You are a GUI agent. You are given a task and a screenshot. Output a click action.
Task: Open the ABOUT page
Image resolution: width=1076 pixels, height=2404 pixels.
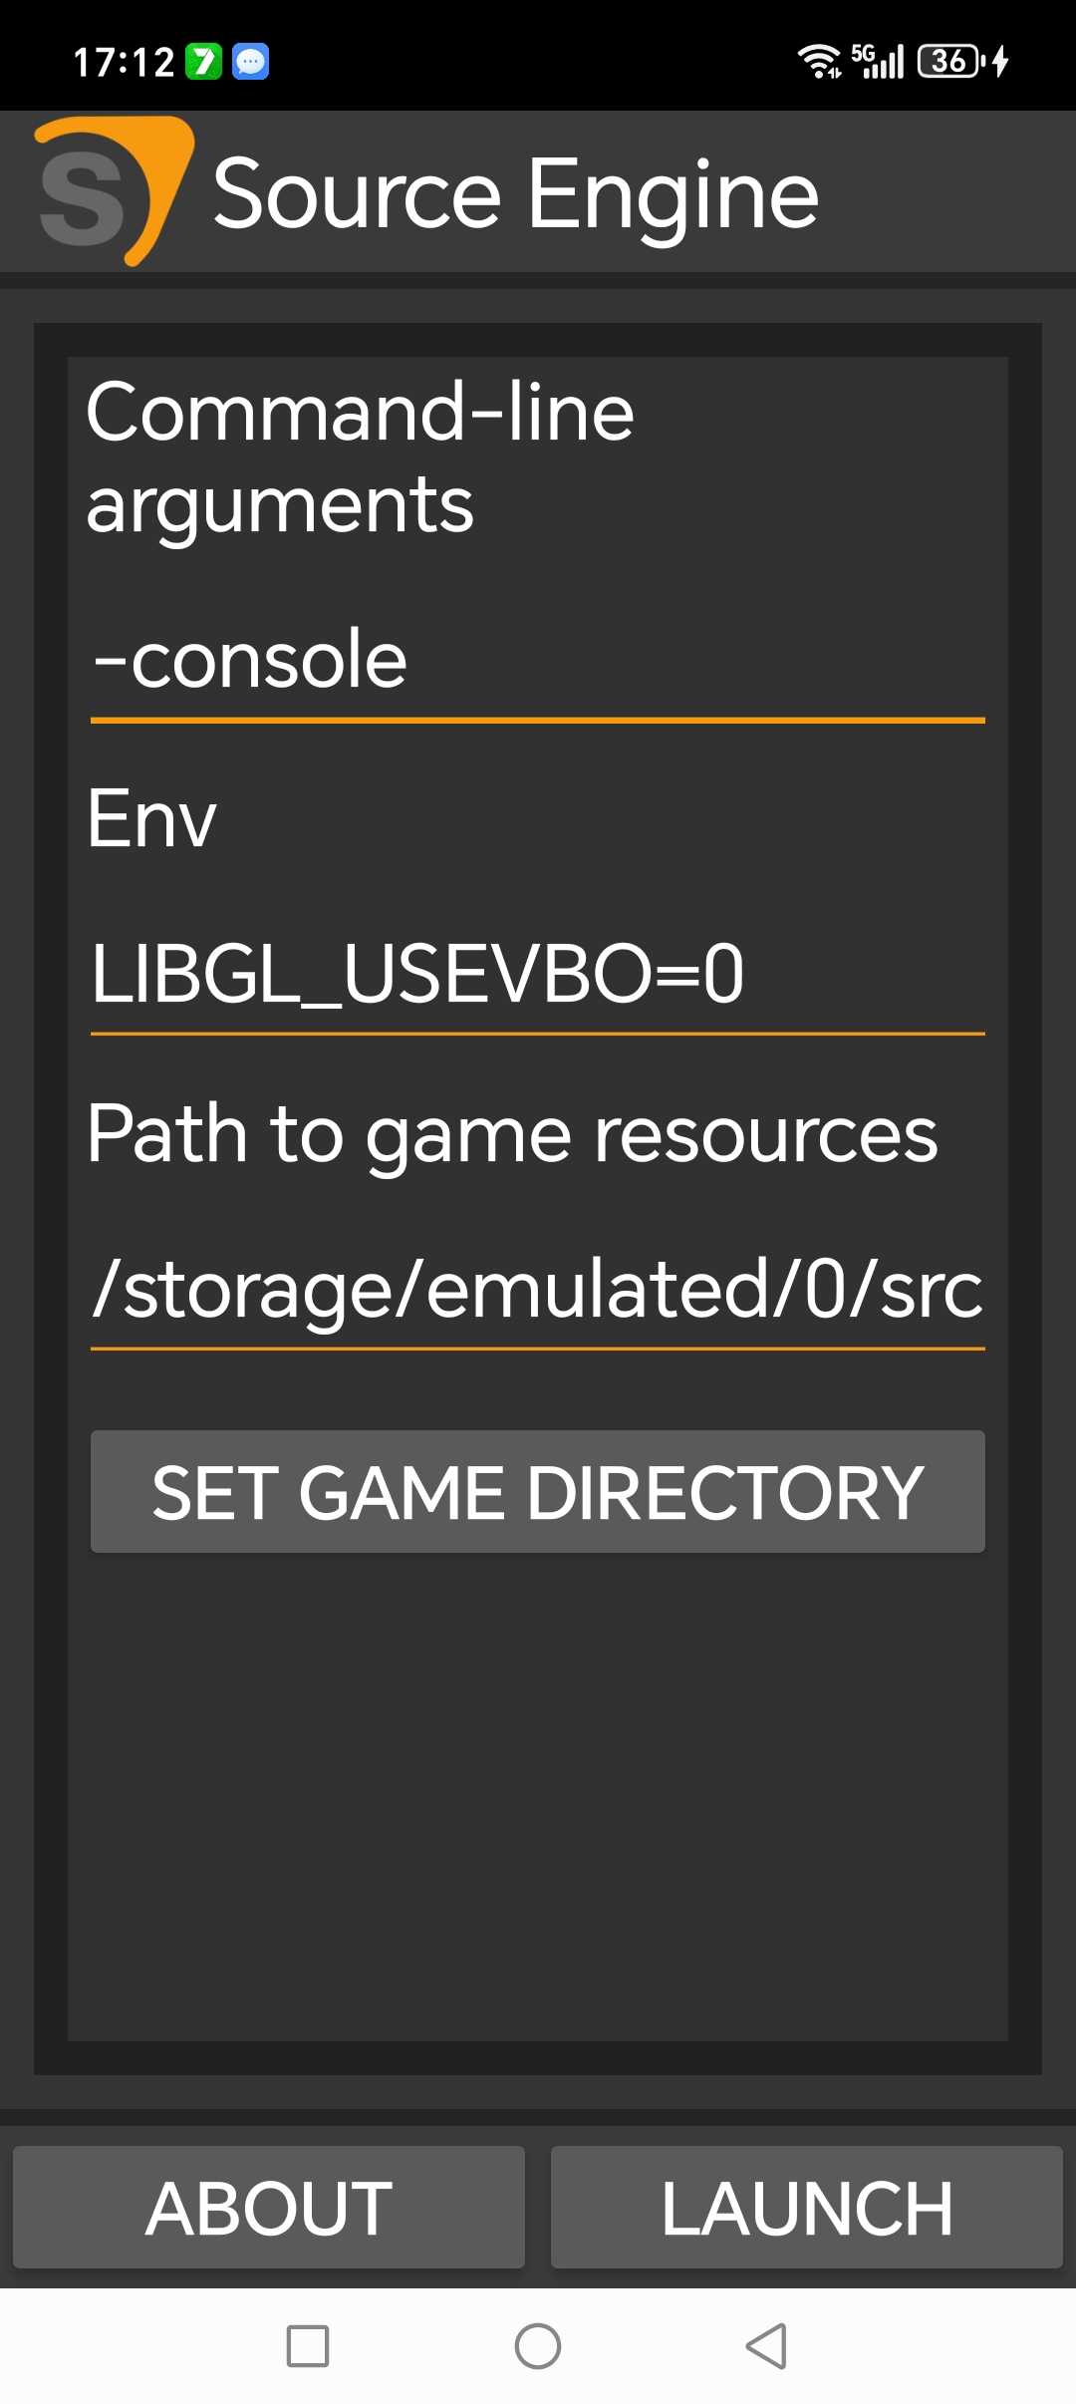(x=269, y=2208)
